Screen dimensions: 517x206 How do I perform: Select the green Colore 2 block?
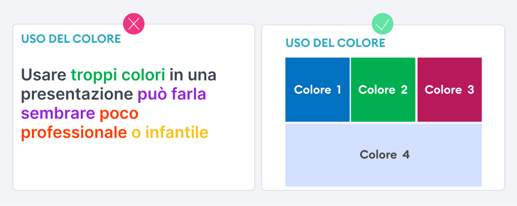pos(383,89)
